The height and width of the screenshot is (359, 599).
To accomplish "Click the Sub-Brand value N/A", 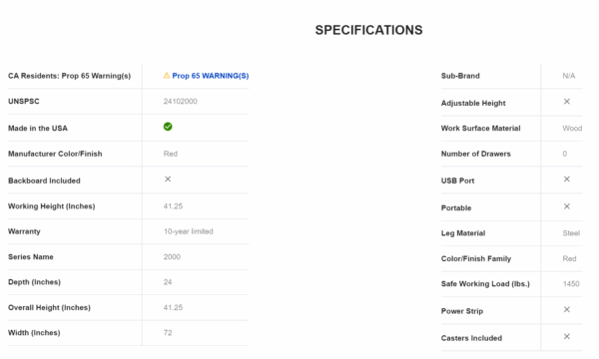I will pos(569,76).
